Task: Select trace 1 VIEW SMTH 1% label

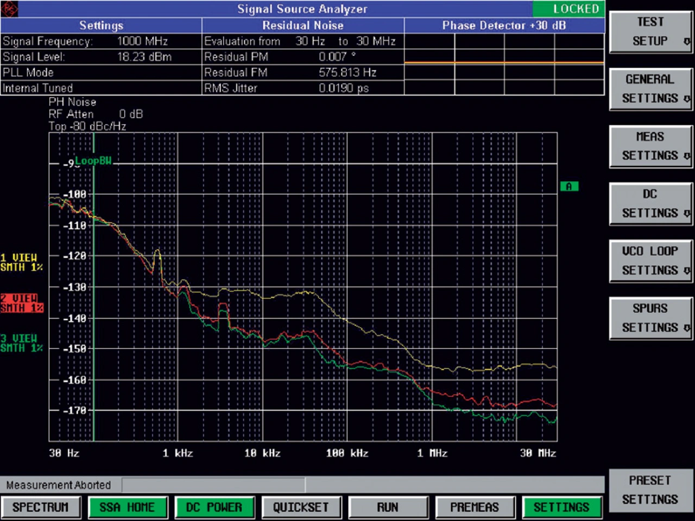Action: point(21,262)
